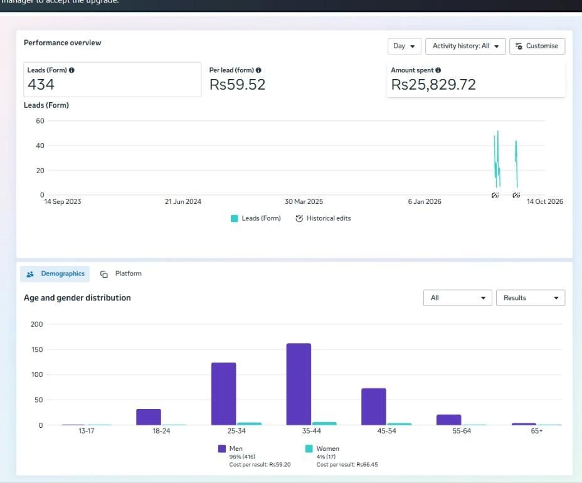This screenshot has height=483, width=582.
Task: Click the Customise settings icon
Action: 519,46
